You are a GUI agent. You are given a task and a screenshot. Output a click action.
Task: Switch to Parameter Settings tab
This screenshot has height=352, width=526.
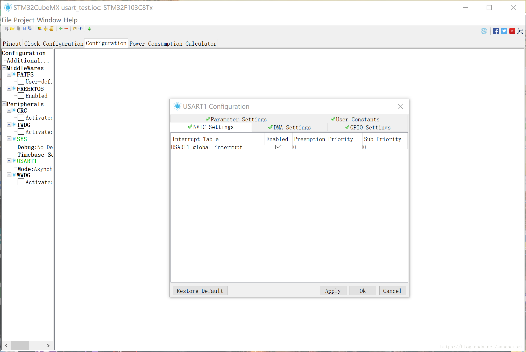[236, 119]
